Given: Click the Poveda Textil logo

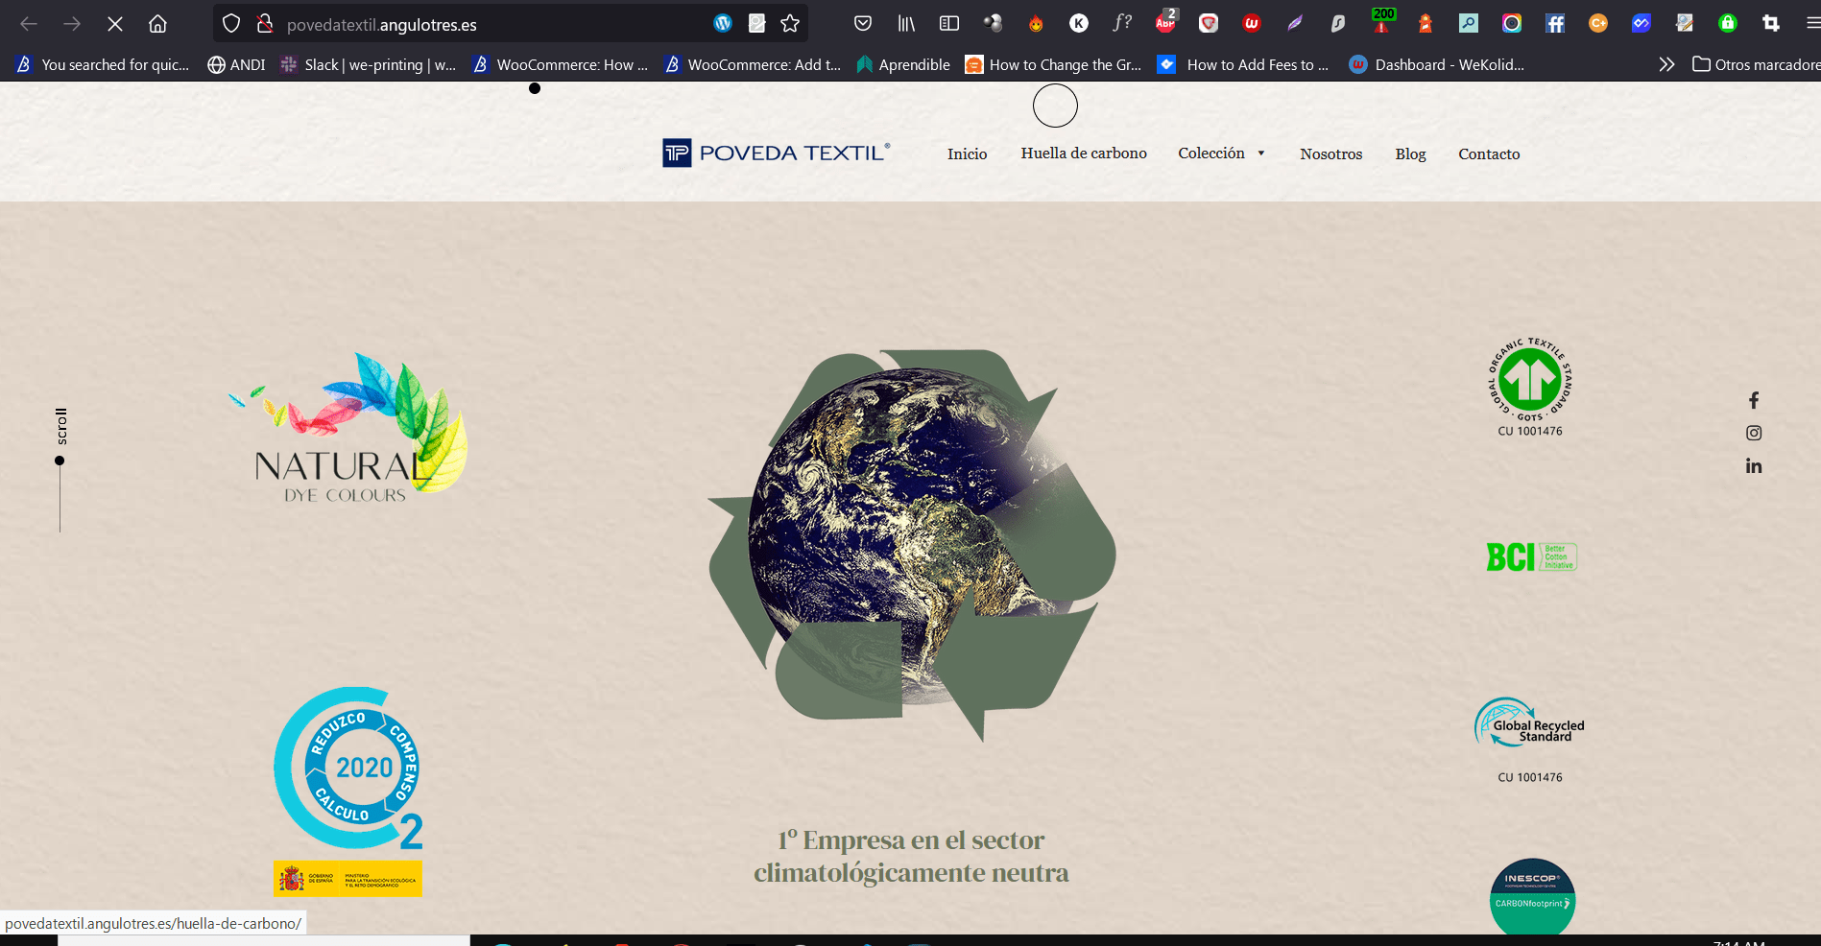Looking at the screenshot, I should 776,153.
